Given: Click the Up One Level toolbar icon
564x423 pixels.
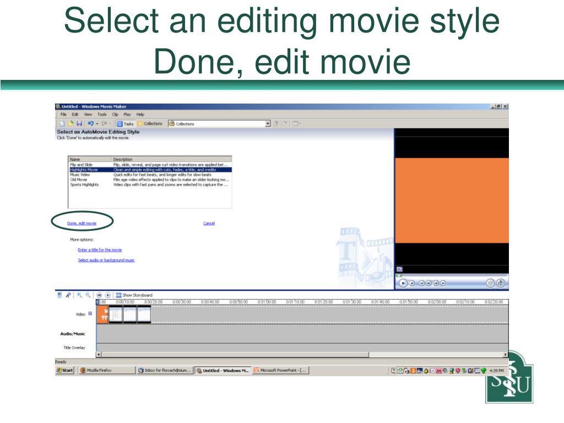Looking at the screenshot, I should (276, 124).
